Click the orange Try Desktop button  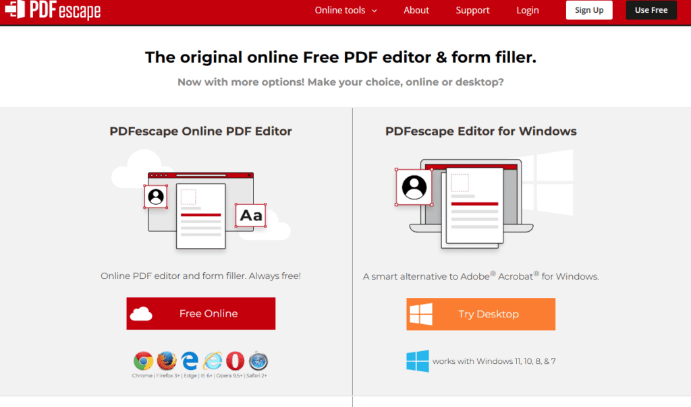coord(480,314)
